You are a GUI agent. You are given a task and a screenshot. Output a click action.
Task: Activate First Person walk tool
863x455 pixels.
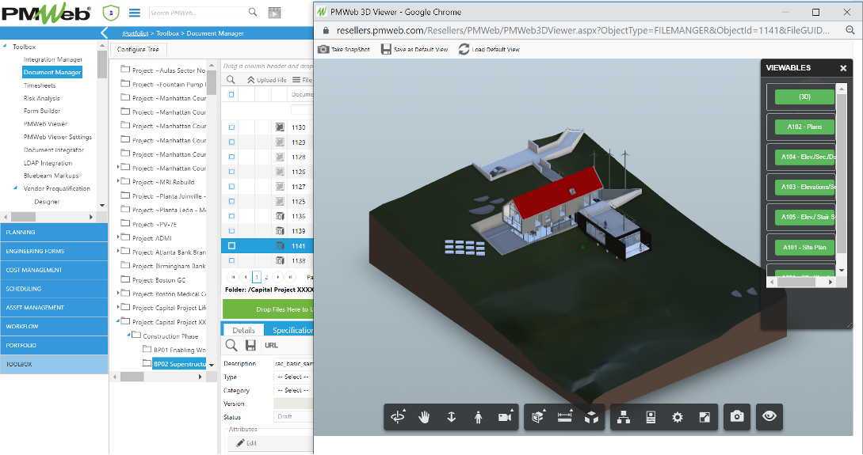click(479, 417)
